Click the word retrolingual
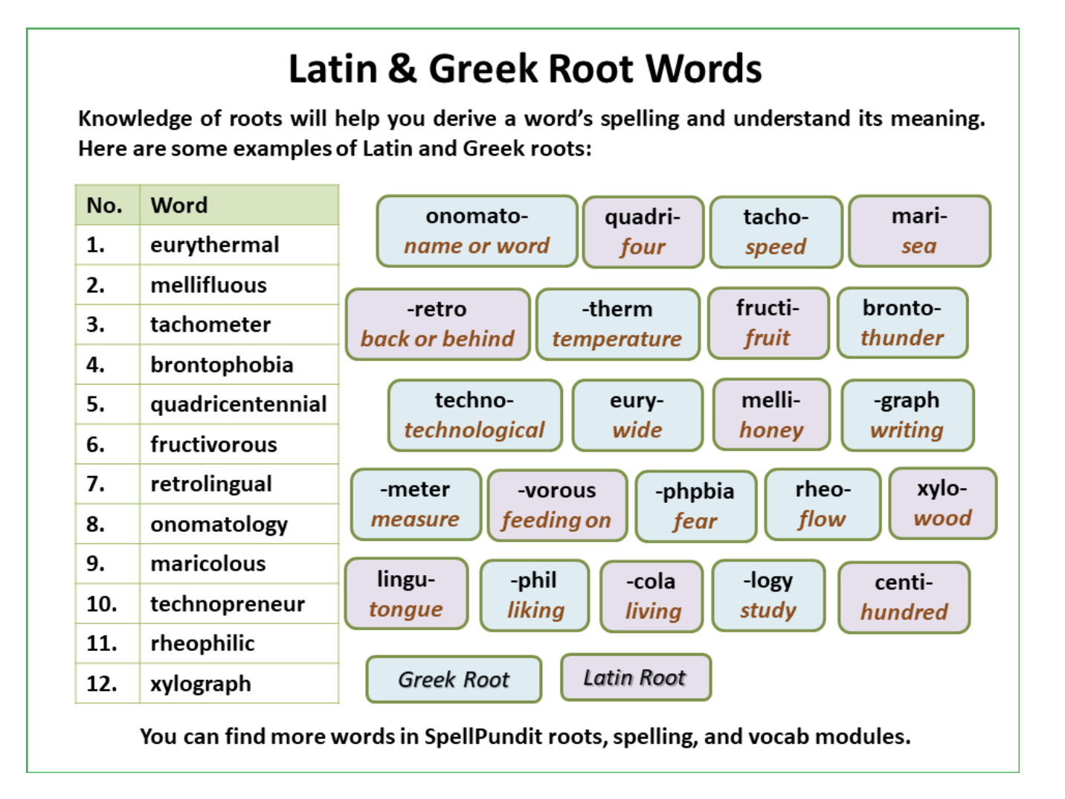This screenshot has height=799, width=1065. (x=211, y=484)
